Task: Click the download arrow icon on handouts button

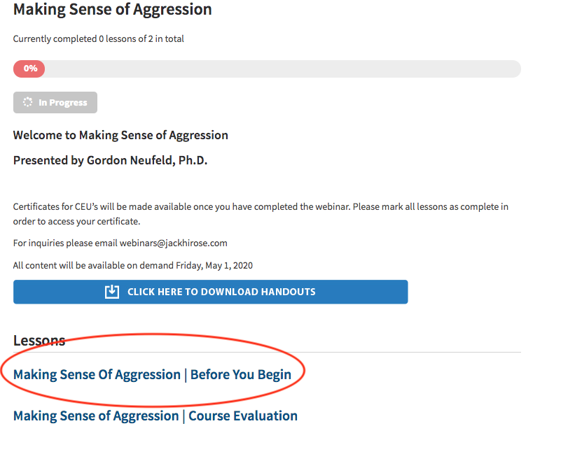Action: pos(112,292)
